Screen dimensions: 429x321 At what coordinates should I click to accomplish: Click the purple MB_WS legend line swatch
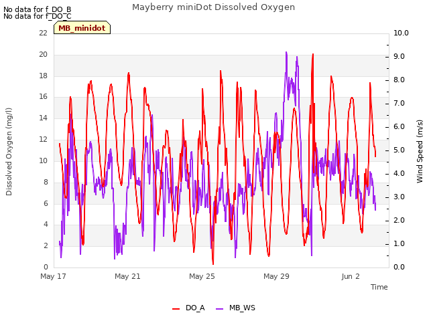[x=220, y=308]
